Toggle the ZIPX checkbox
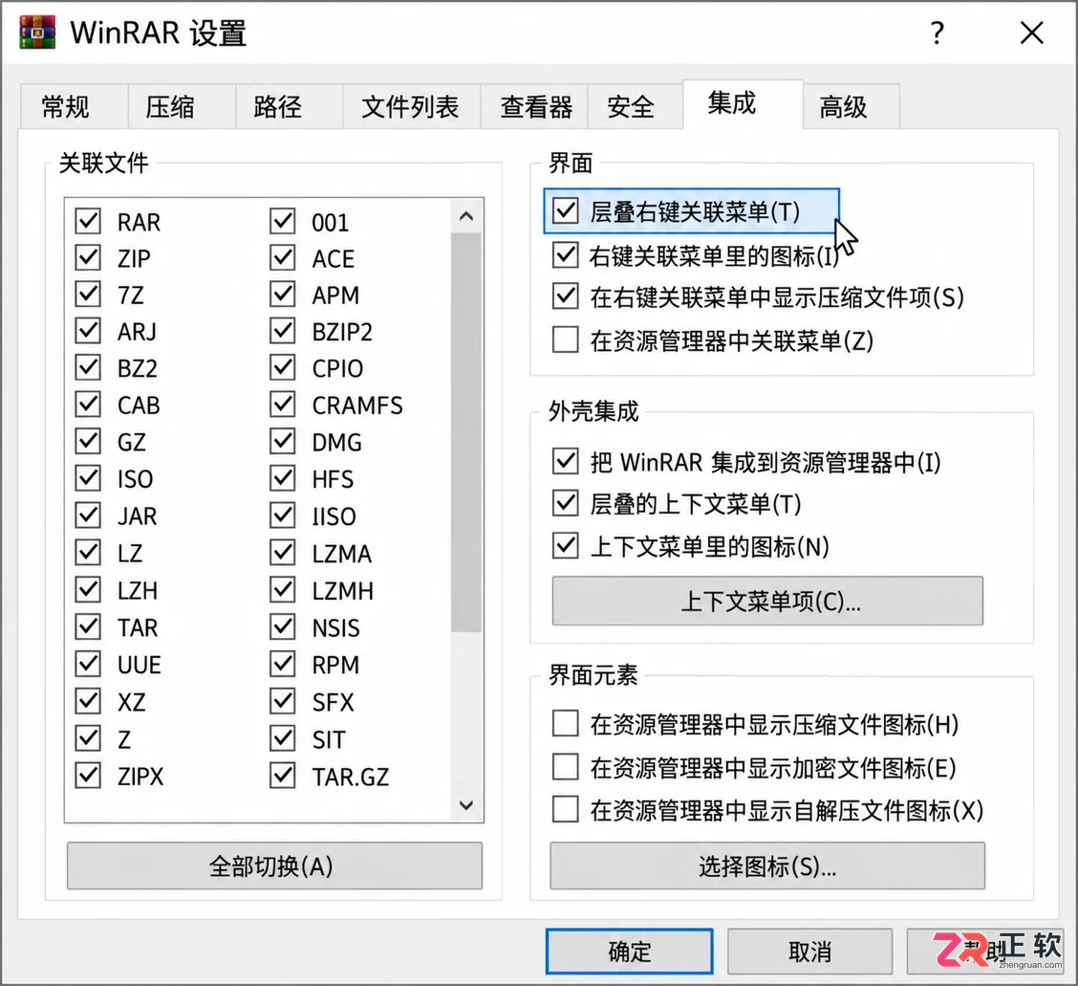Image resolution: width=1078 pixels, height=986 pixels. [x=88, y=776]
